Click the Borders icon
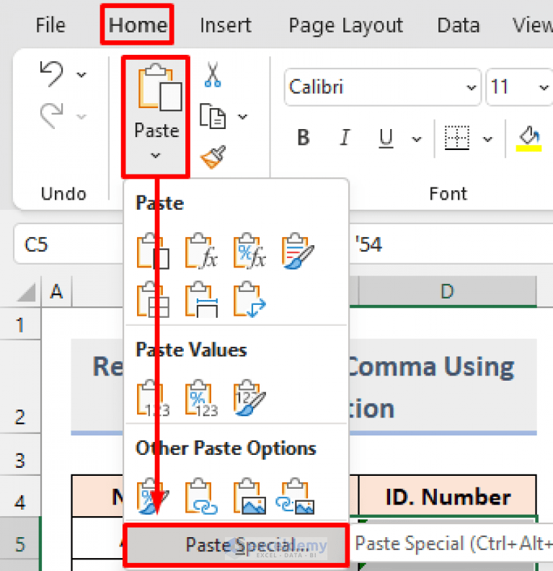Viewport: 553px width, 571px height. click(x=457, y=138)
